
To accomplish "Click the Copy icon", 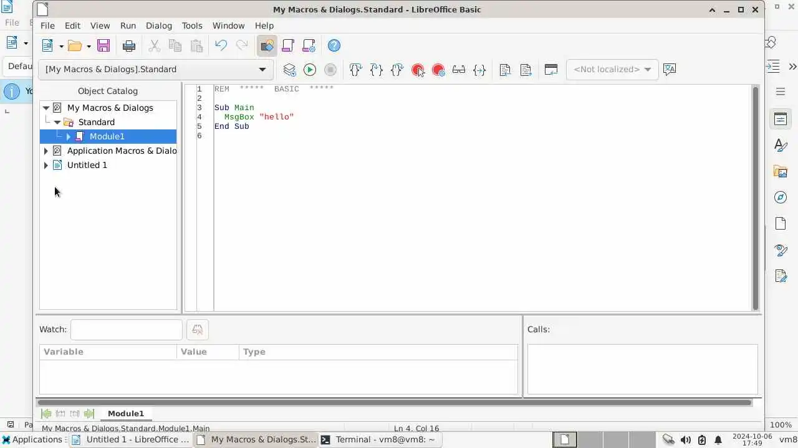I will click(175, 45).
